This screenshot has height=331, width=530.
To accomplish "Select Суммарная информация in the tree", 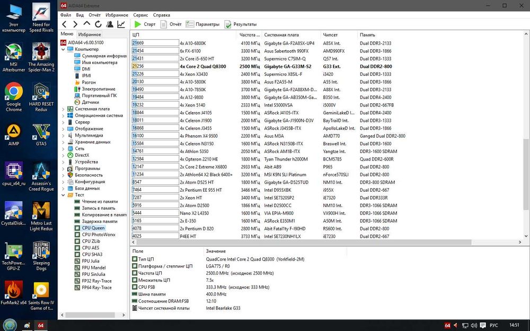I will coord(100,56).
